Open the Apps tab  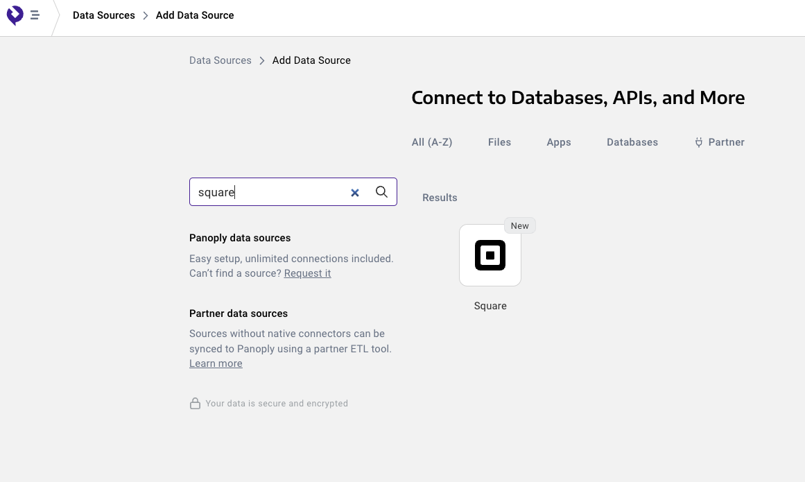558,142
